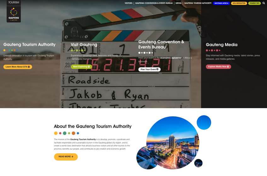
Task: Click the small round night photo
Action: (198, 163)
